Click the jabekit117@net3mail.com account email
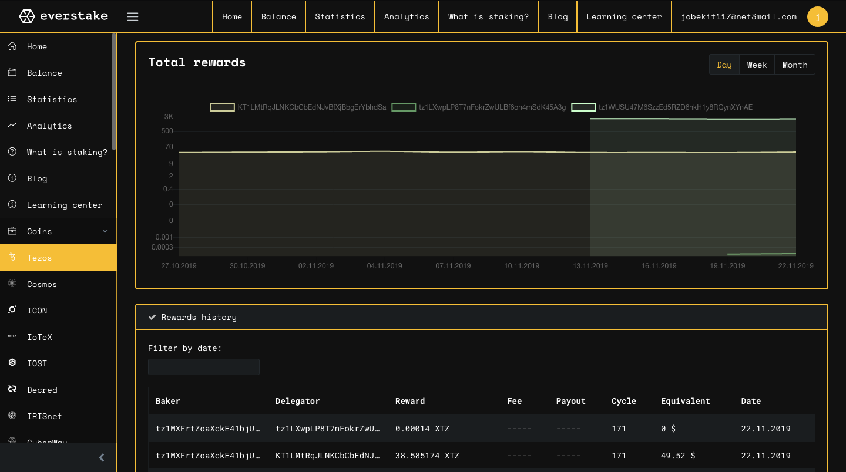The width and height of the screenshot is (846, 472). coord(739,16)
